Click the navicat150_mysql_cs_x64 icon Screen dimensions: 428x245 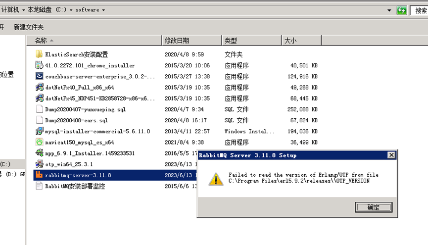point(39,142)
